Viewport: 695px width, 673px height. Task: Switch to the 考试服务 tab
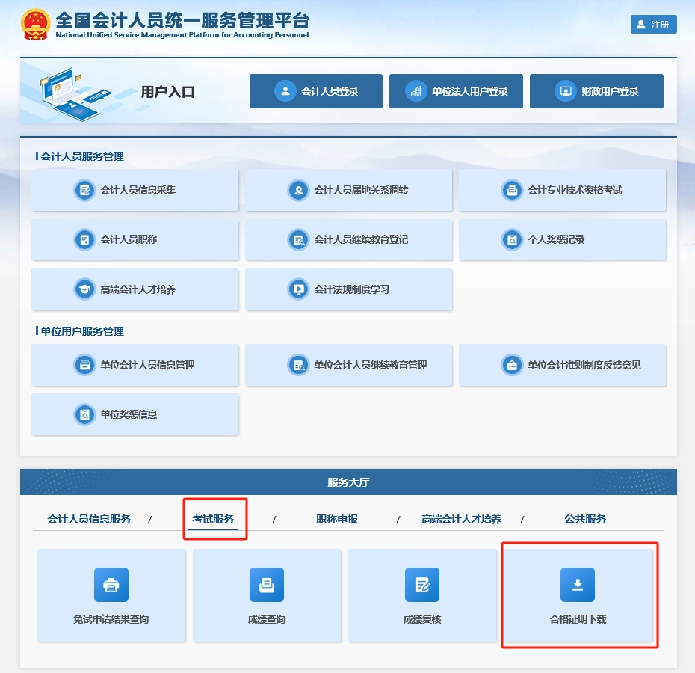click(x=213, y=519)
